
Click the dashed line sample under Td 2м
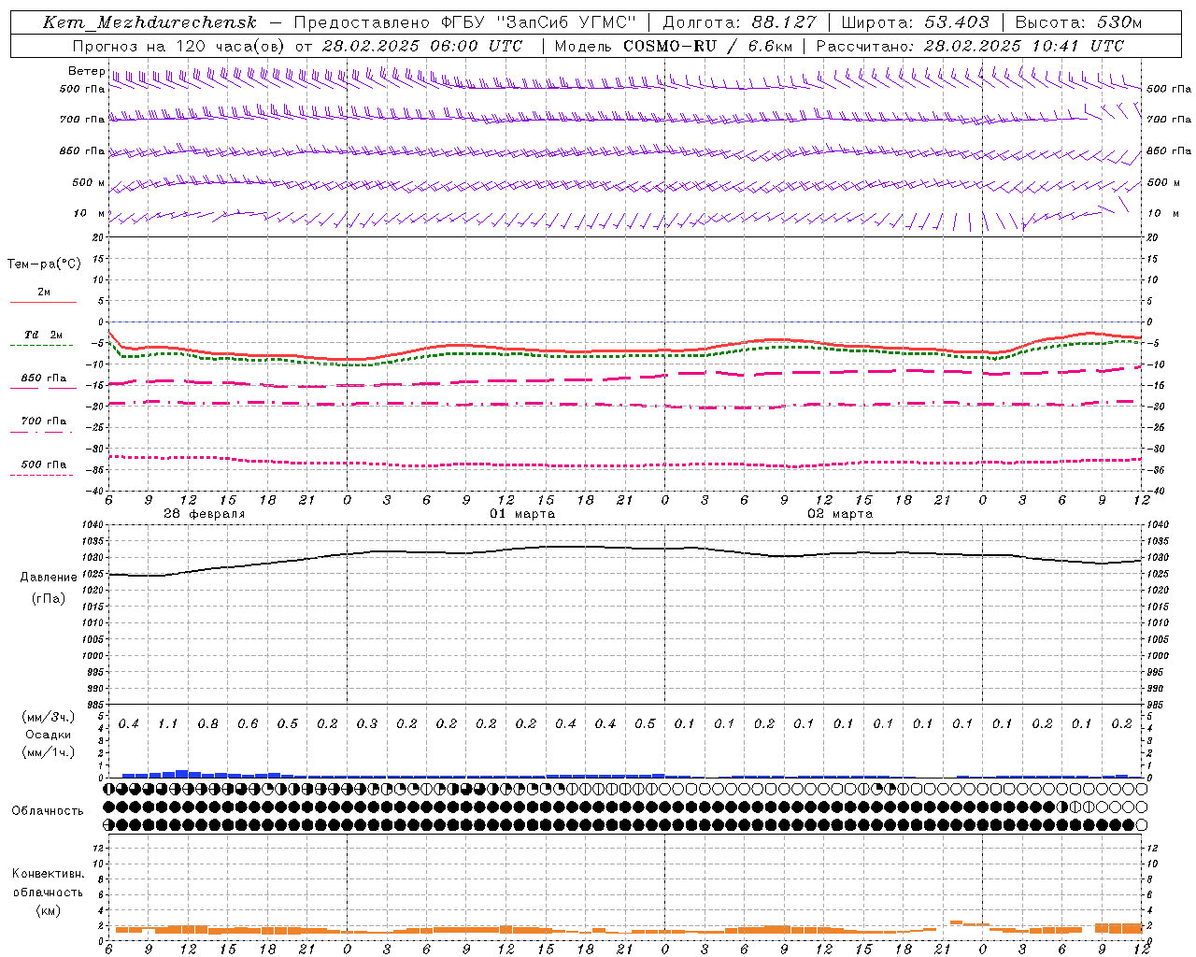[41, 345]
